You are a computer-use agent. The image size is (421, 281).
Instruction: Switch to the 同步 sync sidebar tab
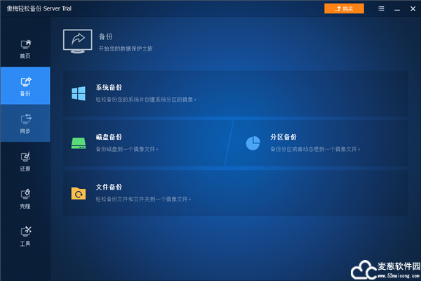pos(25,123)
